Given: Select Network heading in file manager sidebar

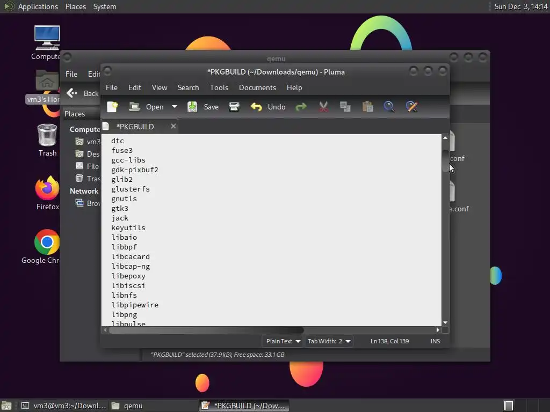Looking at the screenshot, I should click(x=84, y=191).
